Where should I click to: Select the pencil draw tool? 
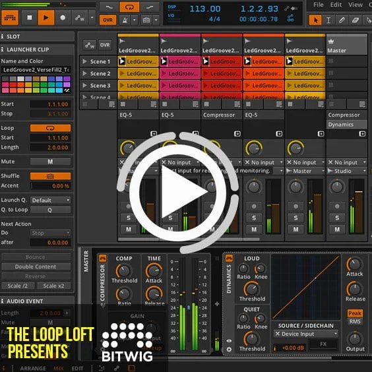click(342, 20)
